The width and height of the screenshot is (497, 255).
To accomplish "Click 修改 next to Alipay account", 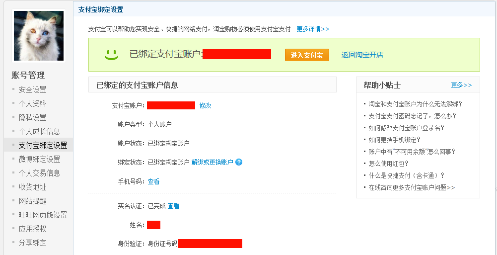I will pos(205,105).
